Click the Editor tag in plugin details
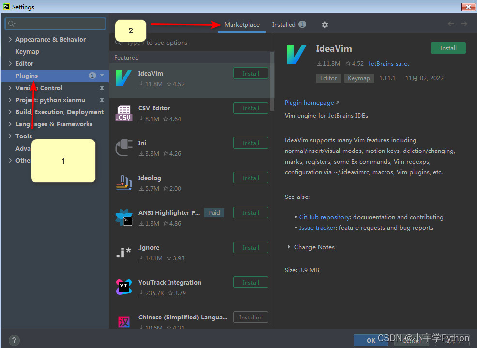This screenshot has height=348, width=477. click(328, 78)
